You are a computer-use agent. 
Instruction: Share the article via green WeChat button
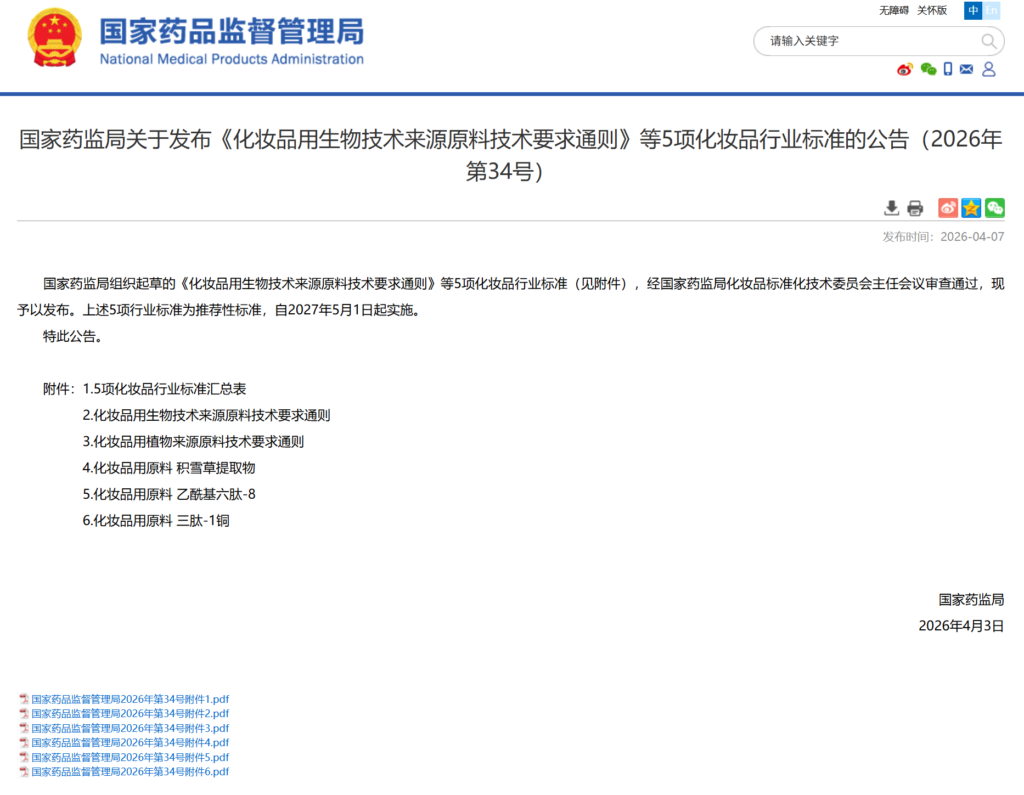pyautogui.click(x=994, y=208)
